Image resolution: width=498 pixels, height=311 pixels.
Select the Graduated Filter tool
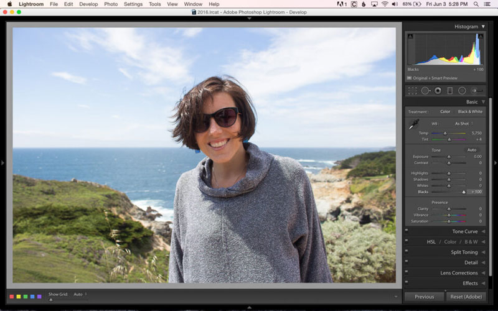(449, 91)
